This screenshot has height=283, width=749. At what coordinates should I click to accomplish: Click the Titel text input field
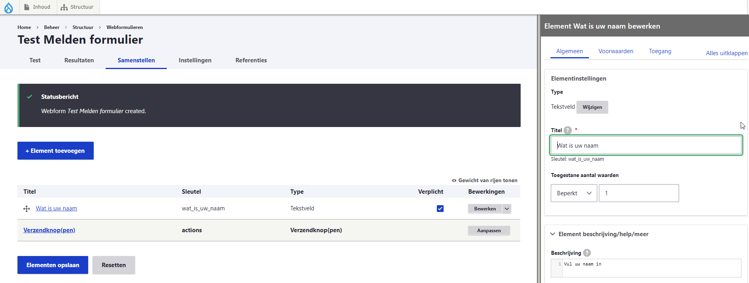[646, 146]
